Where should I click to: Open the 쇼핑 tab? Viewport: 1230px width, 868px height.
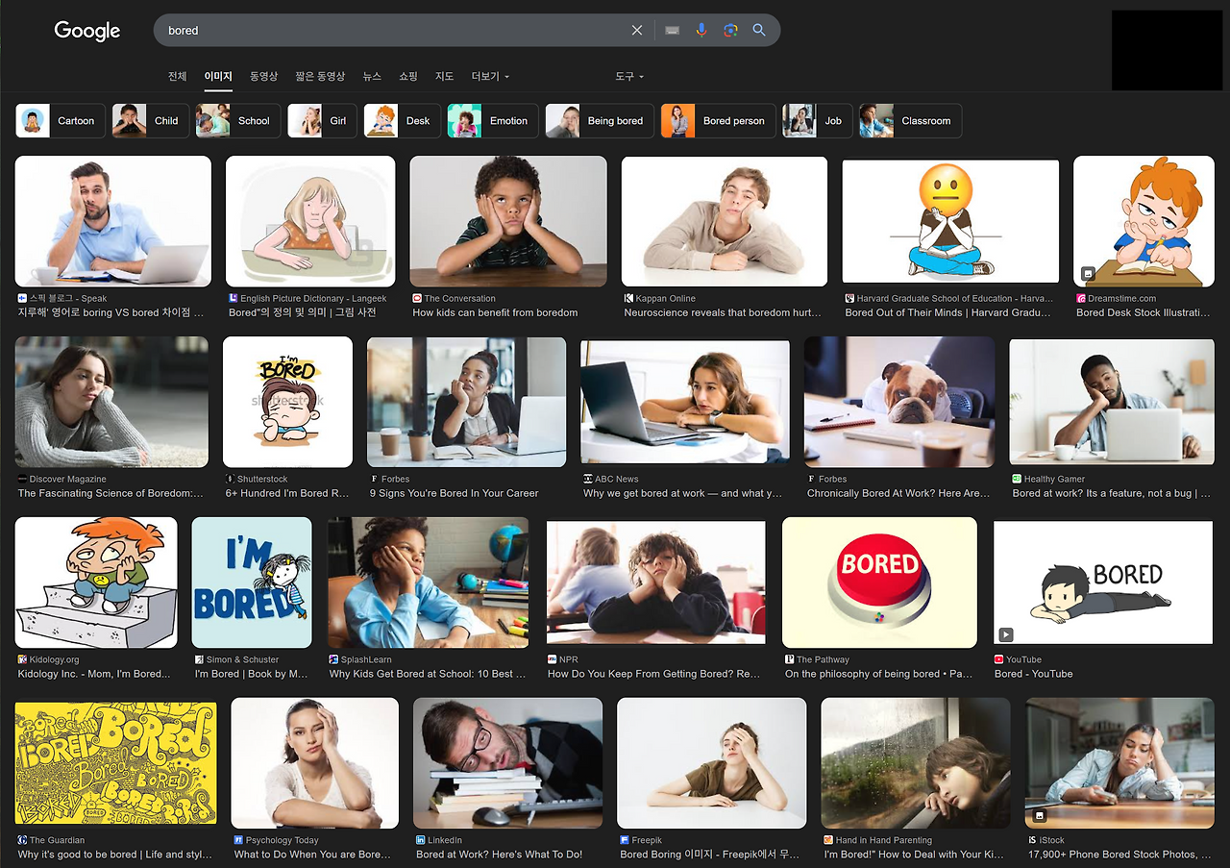(408, 76)
